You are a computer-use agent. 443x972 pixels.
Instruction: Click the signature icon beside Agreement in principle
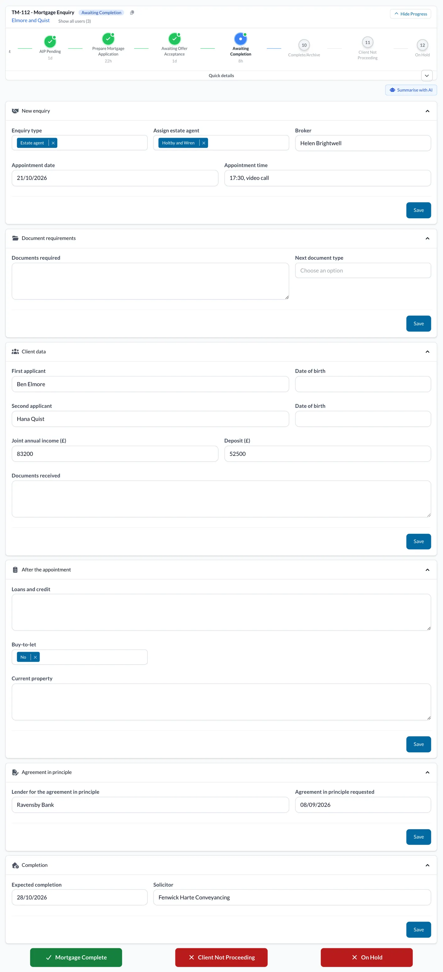click(15, 772)
